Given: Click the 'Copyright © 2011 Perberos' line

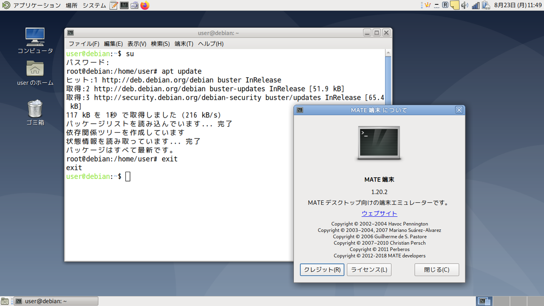Looking at the screenshot, I should [380, 249].
